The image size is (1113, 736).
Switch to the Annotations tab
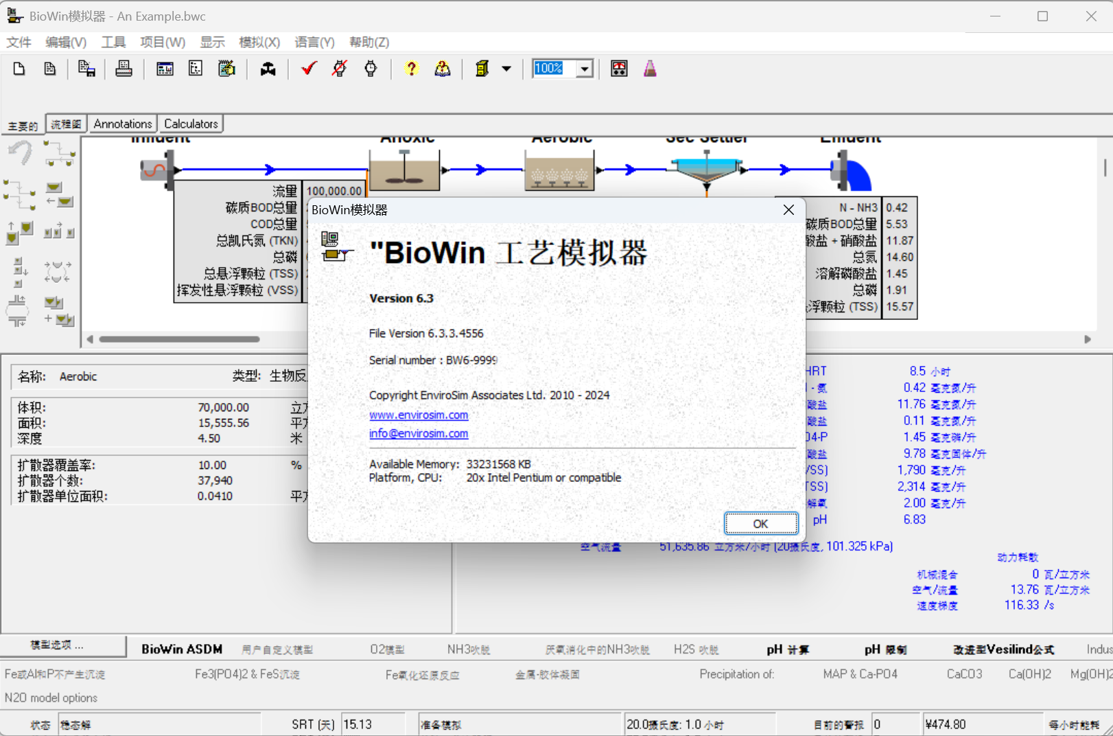coord(123,124)
